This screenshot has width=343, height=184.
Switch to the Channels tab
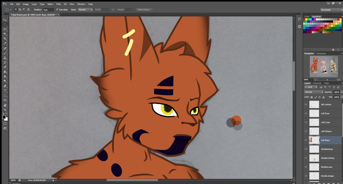[317, 83]
